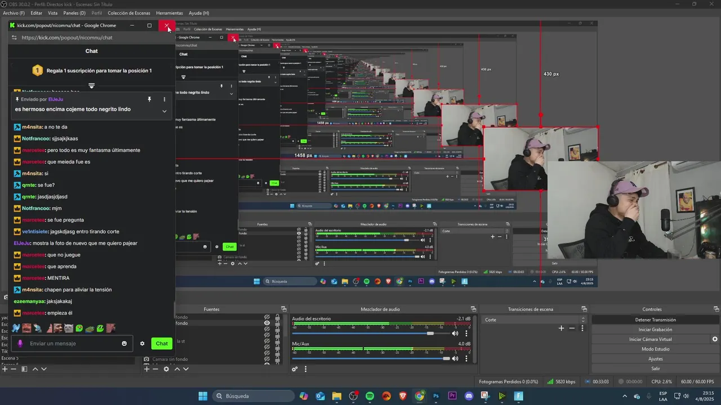Open Discord from the taskbar

coord(469,396)
